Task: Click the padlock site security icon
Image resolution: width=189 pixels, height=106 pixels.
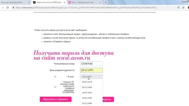Action: [x=13, y=8]
